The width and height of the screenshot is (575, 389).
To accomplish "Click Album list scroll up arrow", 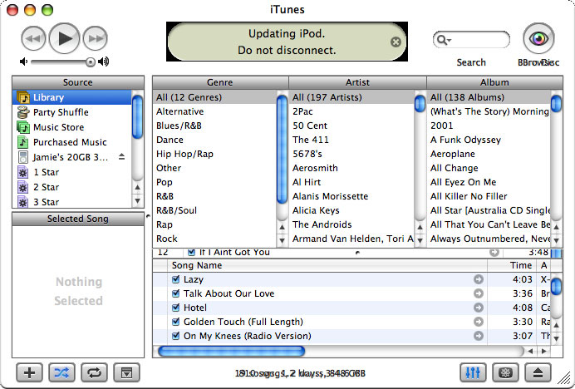I will tap(556, 227).
